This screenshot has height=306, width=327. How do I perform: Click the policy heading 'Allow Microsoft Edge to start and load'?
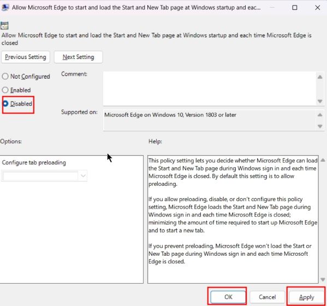(157, 39)
